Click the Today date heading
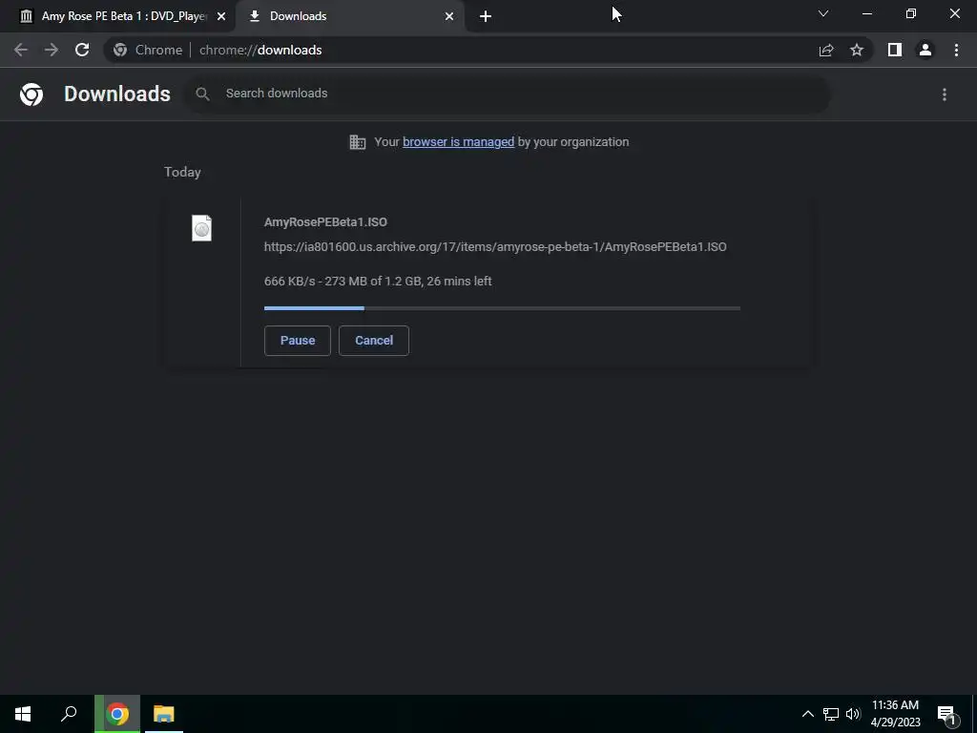Image resolution: width=977 pixels, height=733 pixels. click(x=182, y=172)
